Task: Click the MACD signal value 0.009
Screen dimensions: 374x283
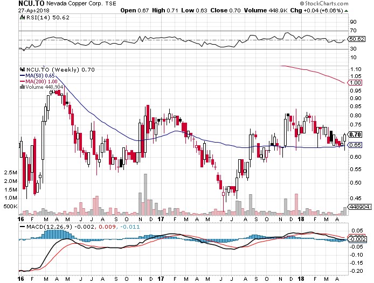Action: (x=107, y=227)
